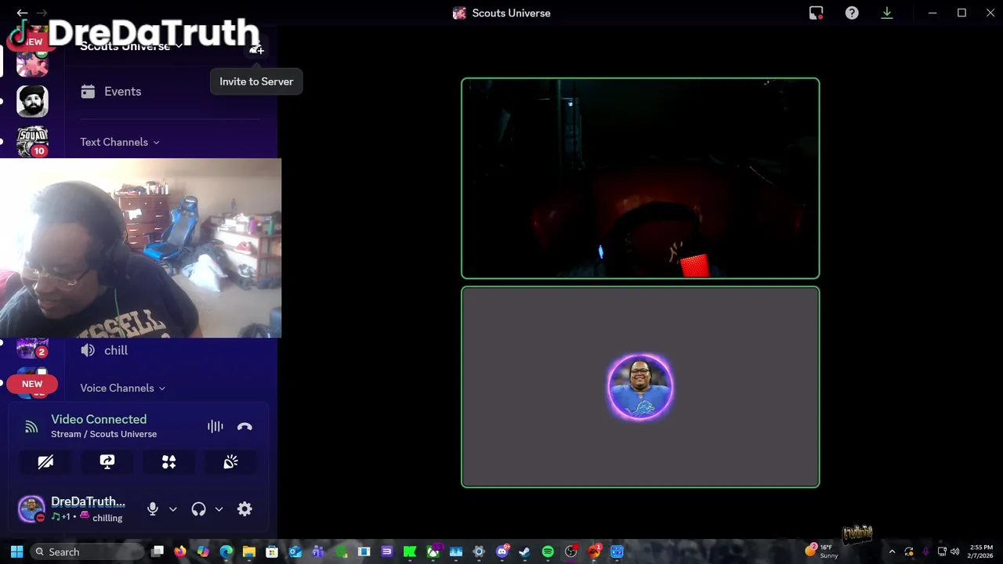Click the Video Connected status text
The image size is (1003, 564).
click(99, 419)
